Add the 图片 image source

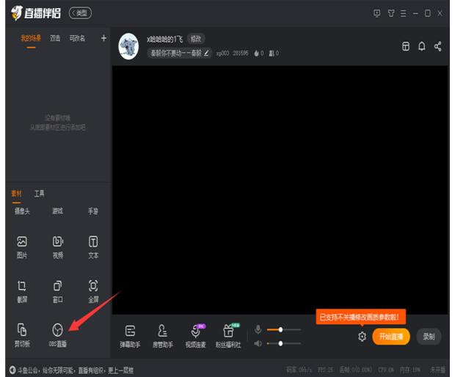pos(22,247)
